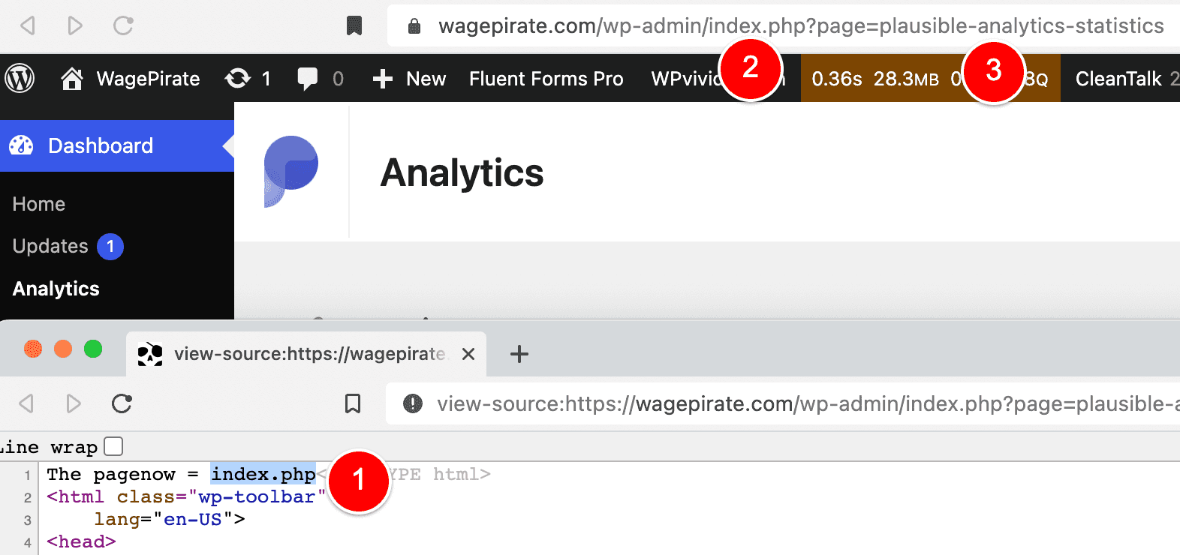The height and width of the screenshot is (555, 1180).
Task: Click the New plus icon
Action: coord(383,79)
